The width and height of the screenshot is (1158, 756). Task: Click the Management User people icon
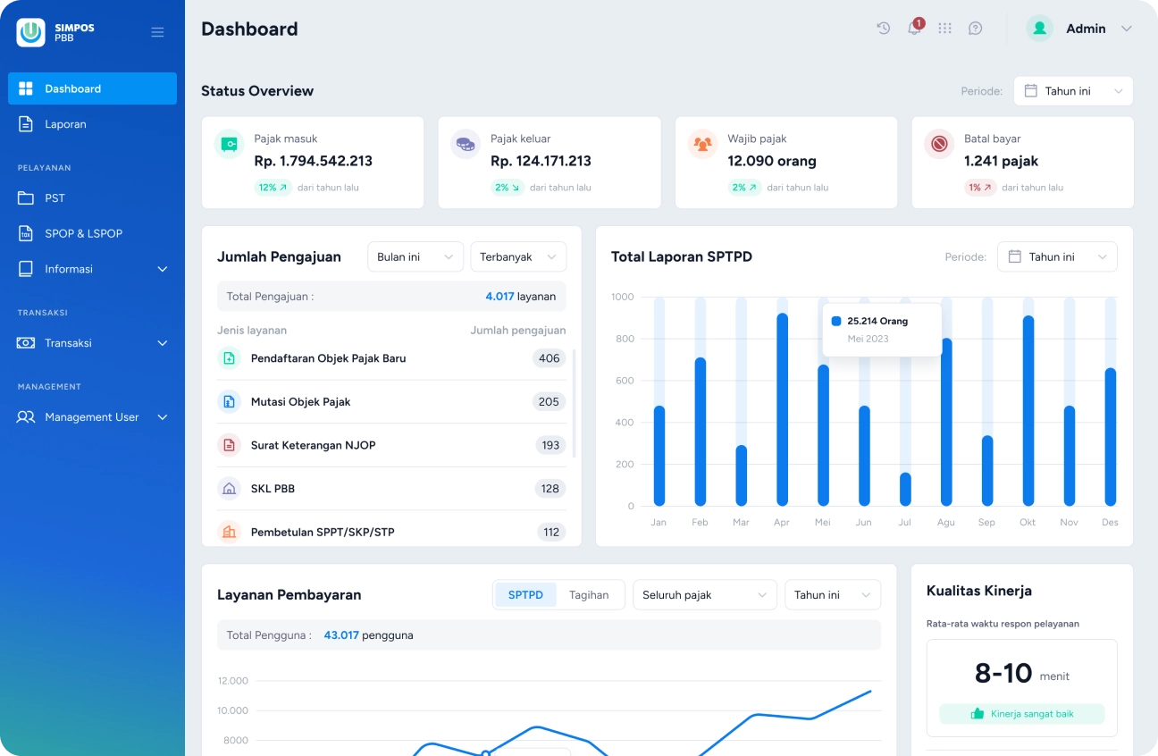pos(26,417)
